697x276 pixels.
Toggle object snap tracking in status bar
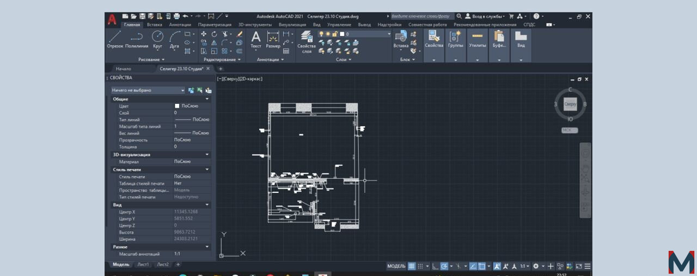[473, 266]
